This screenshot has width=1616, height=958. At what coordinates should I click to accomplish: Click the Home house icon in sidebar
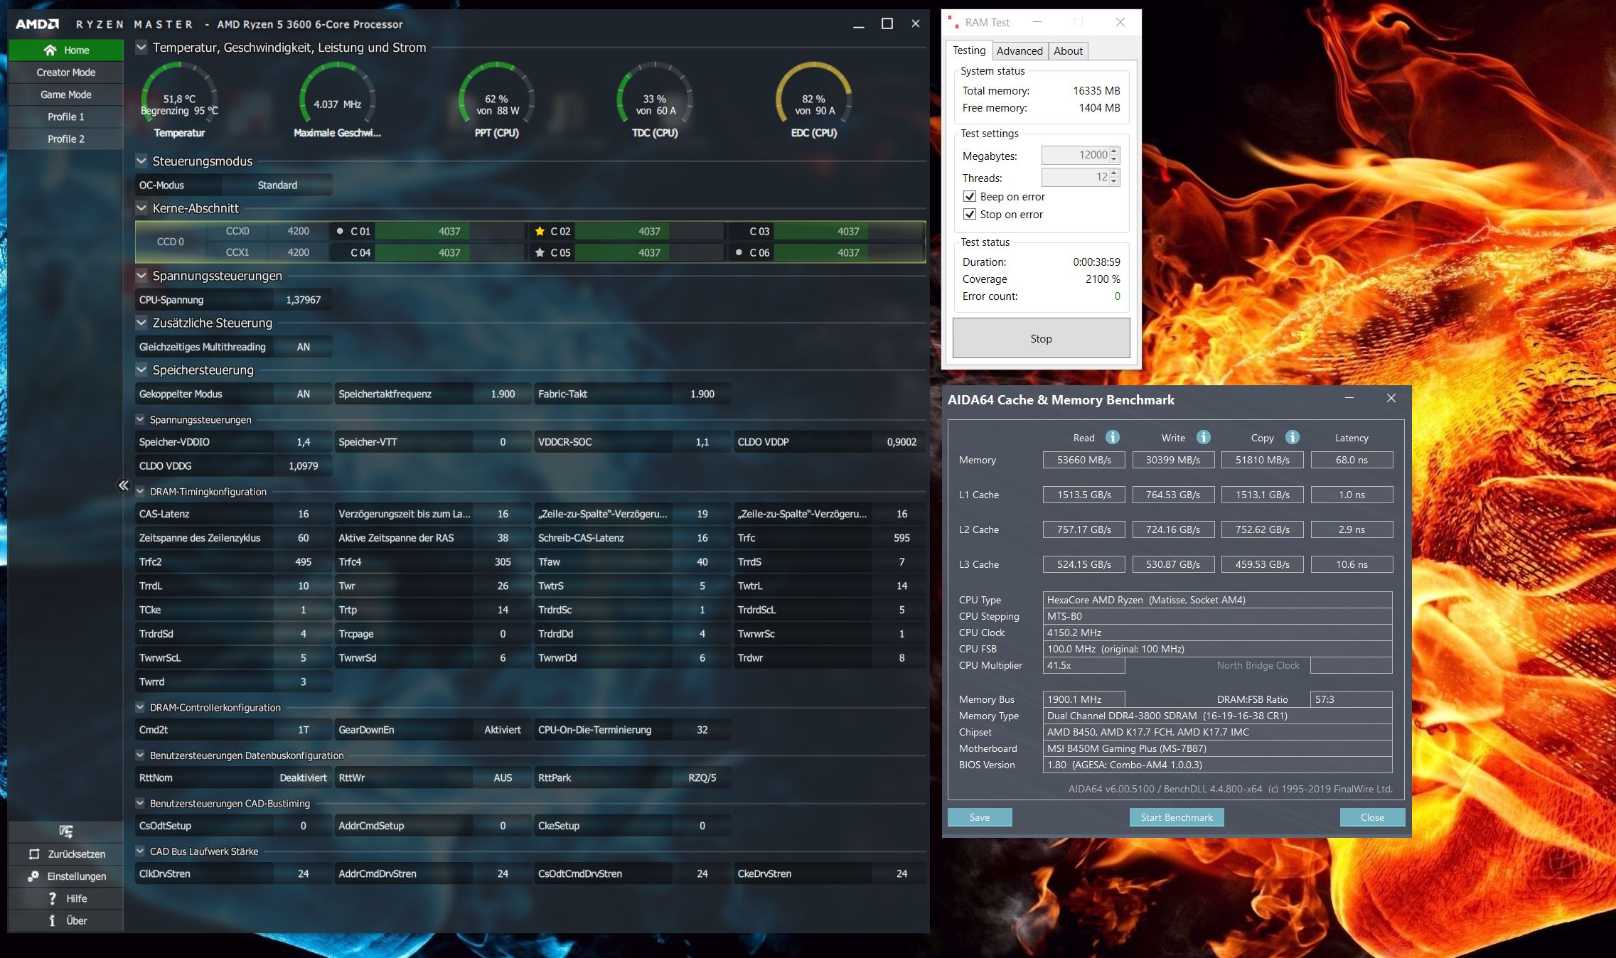point(50,50)
